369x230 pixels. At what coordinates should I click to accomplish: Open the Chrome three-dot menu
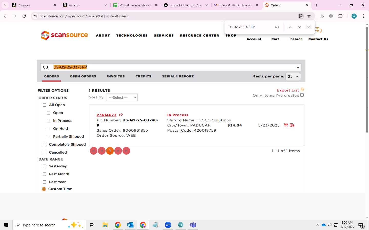363,16
